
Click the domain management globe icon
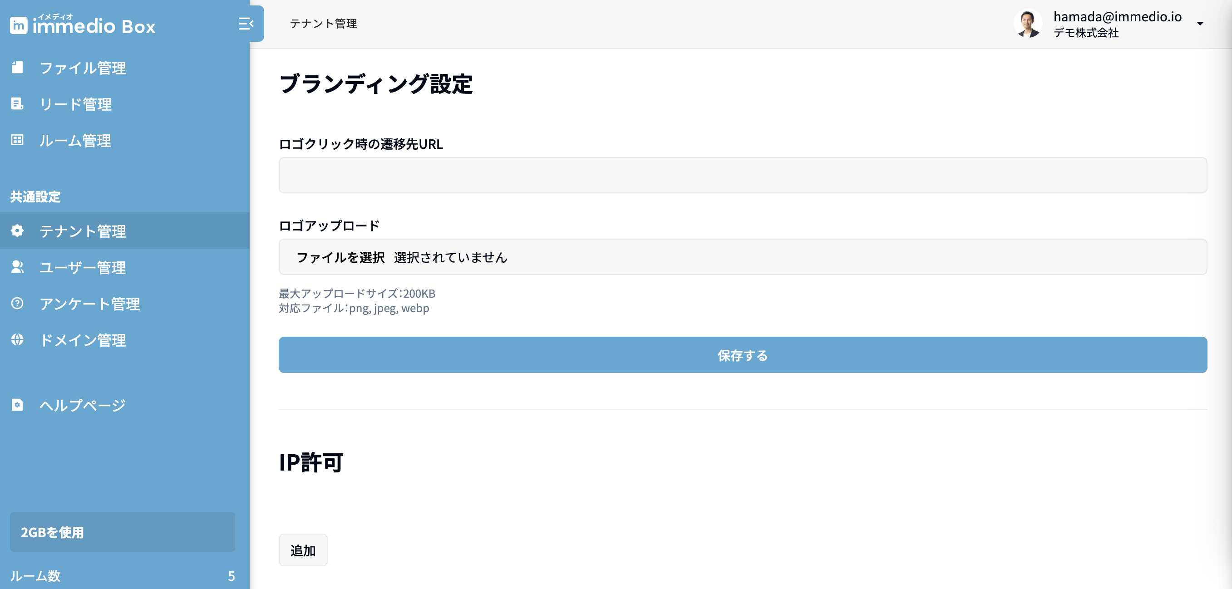click(17, 339)
